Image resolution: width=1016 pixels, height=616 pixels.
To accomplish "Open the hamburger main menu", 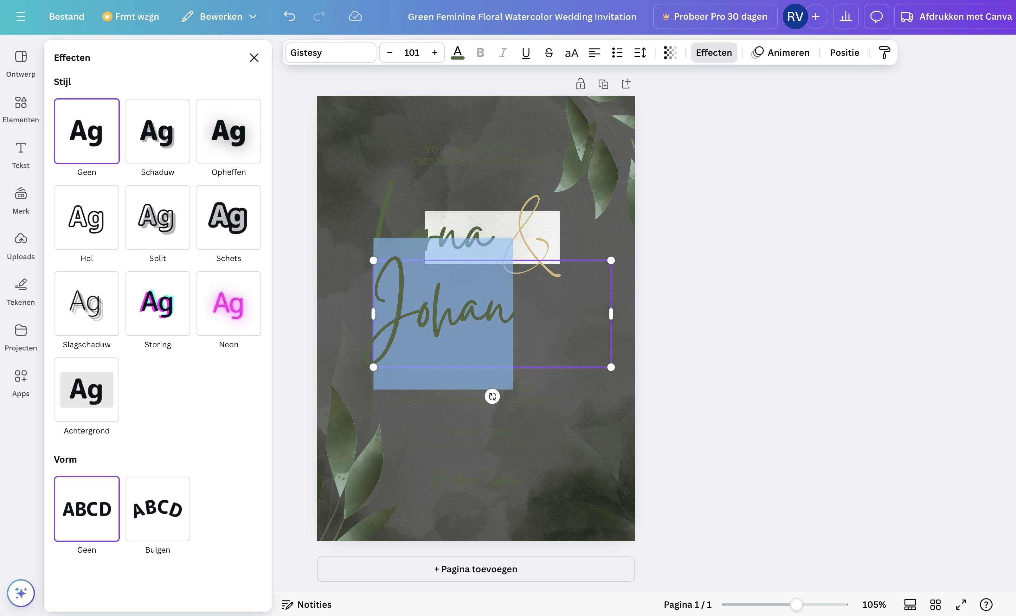I will (21, 16).
